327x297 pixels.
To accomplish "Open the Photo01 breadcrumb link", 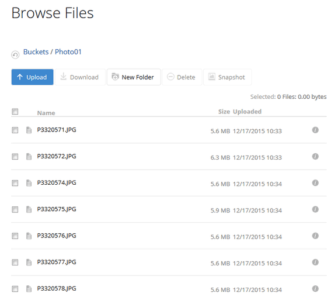I will pyautogui.click(x=68, y=52).
